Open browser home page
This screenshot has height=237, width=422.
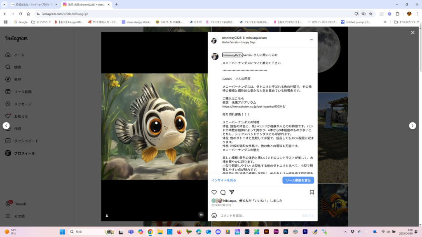coord(28,14)
